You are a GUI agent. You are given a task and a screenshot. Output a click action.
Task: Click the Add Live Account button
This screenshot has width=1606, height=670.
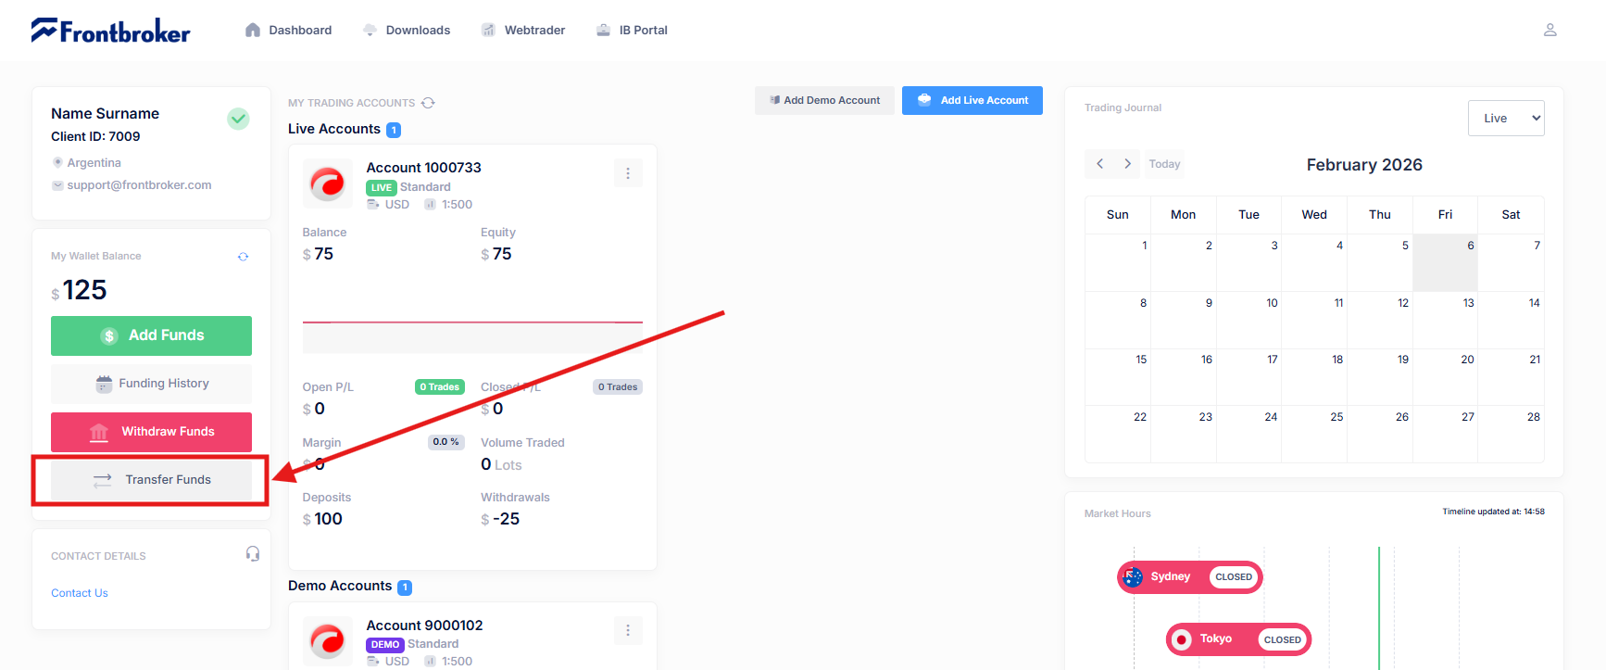pyautogui.click(x=972, y=100)
